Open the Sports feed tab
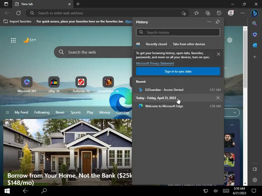 point(75,112)
